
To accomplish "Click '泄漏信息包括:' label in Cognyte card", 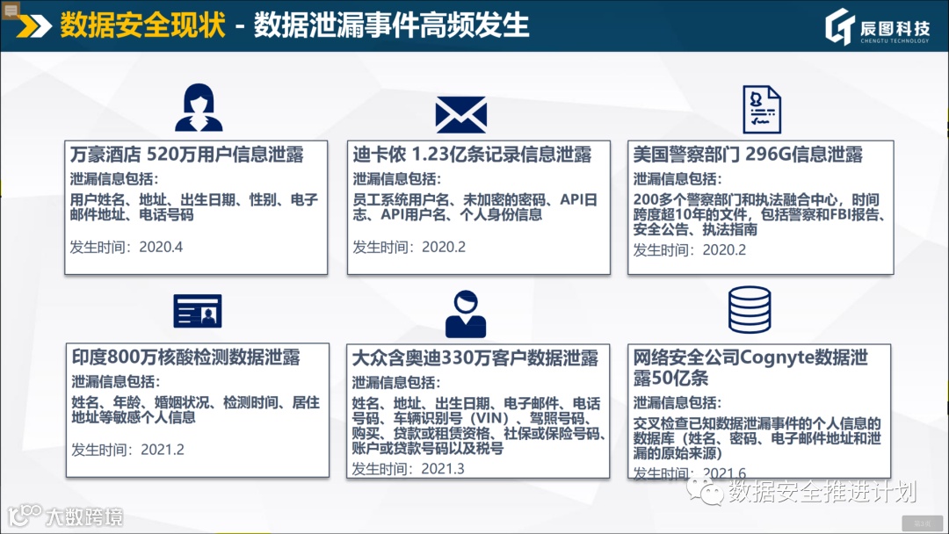I will [x=677, y=403].
